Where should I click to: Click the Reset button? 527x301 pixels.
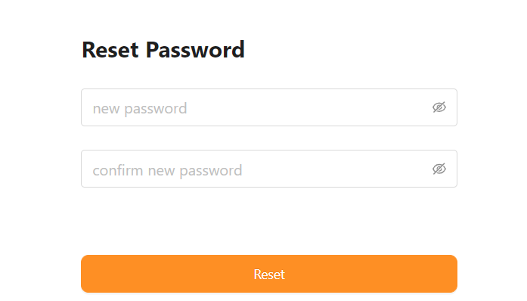click(x=269, y=274)
